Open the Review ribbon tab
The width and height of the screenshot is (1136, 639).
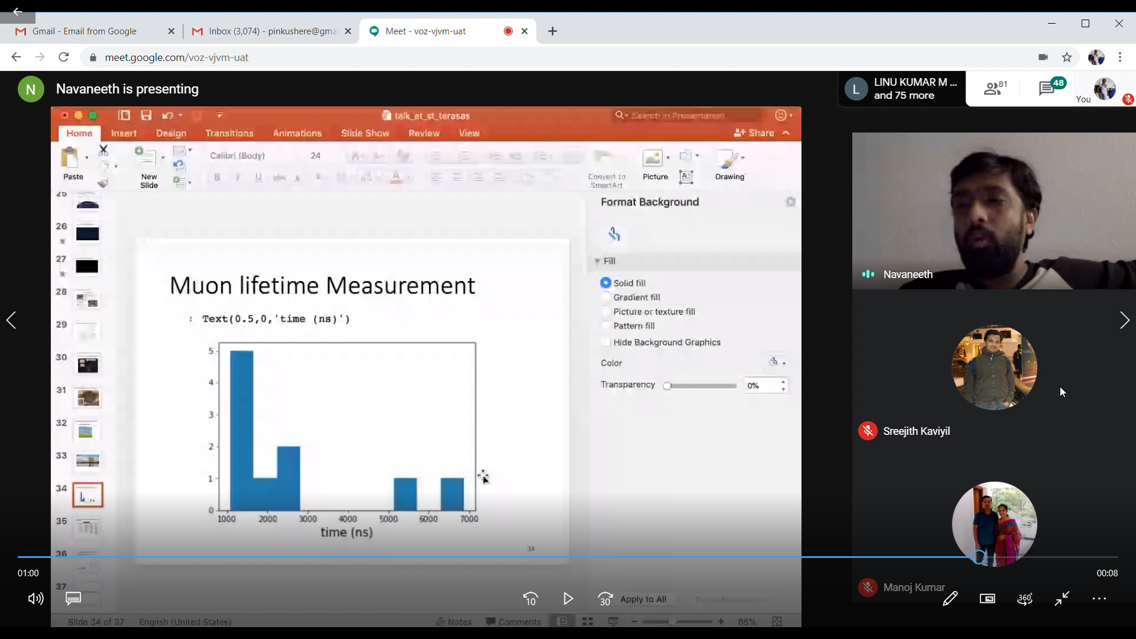click(x=424, y=133)
